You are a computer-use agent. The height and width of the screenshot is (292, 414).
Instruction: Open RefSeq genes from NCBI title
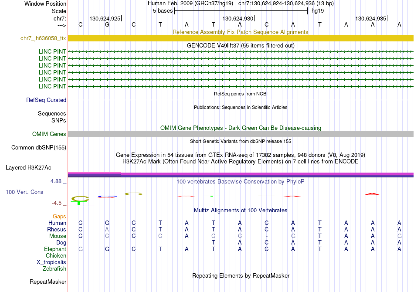241,94
